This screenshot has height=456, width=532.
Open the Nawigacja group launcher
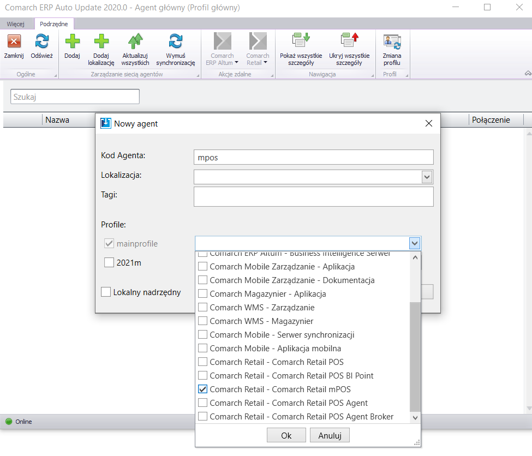[372, 76]
